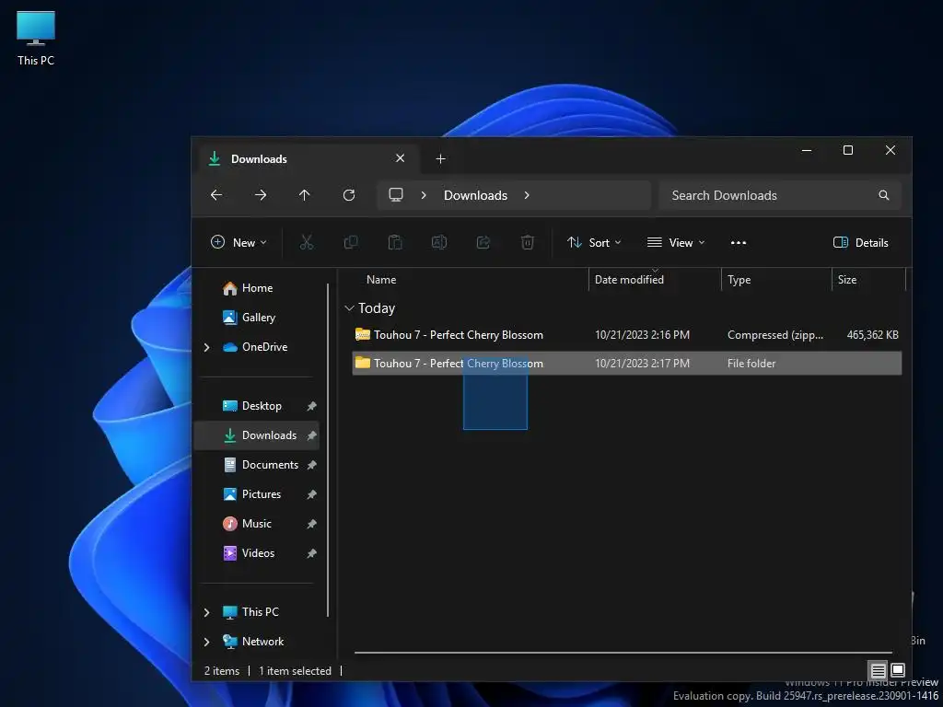The height and width of the screenshot is (707, 943).
Task: Sort by Type column header
Action: click(x=739, y=280)
